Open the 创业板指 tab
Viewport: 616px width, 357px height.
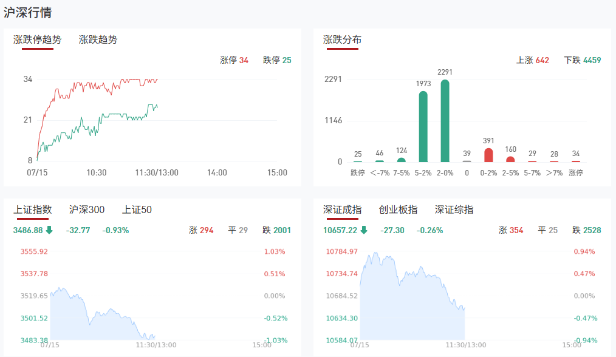(x=398, y=210)
